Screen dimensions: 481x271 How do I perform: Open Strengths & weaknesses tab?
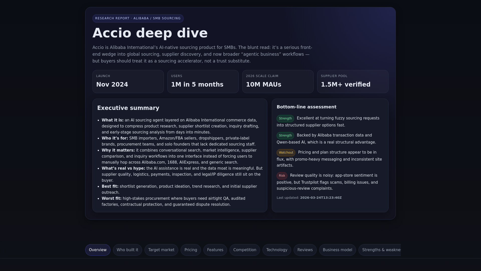click(x=380, y=250)
